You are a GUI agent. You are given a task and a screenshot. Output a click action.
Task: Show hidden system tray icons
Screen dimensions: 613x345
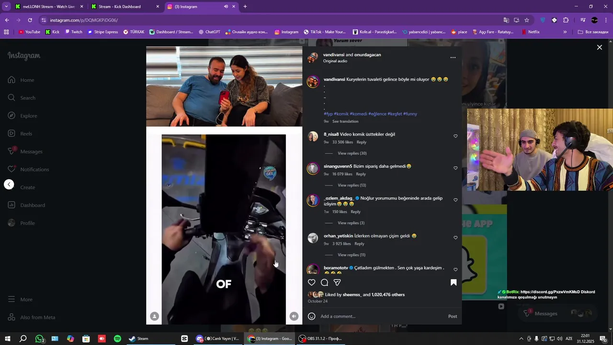(x=521, y=339)
